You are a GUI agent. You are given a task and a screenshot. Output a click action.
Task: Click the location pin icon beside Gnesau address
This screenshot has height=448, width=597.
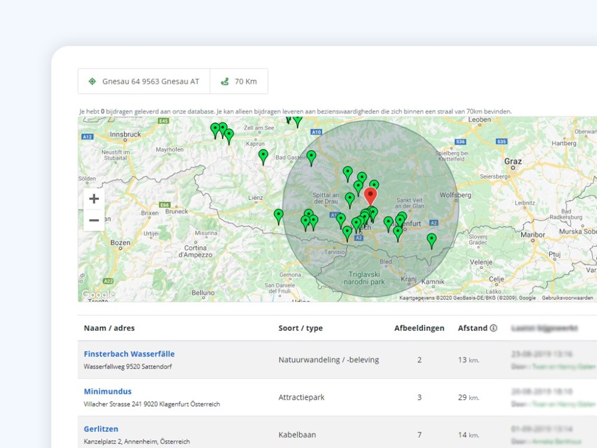pyautogui.click(x=91, y=81)
